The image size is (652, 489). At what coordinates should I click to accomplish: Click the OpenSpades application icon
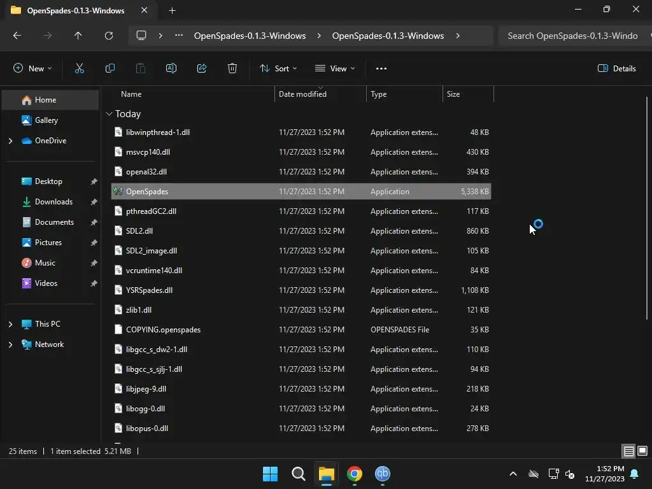(x=118, y=191)
